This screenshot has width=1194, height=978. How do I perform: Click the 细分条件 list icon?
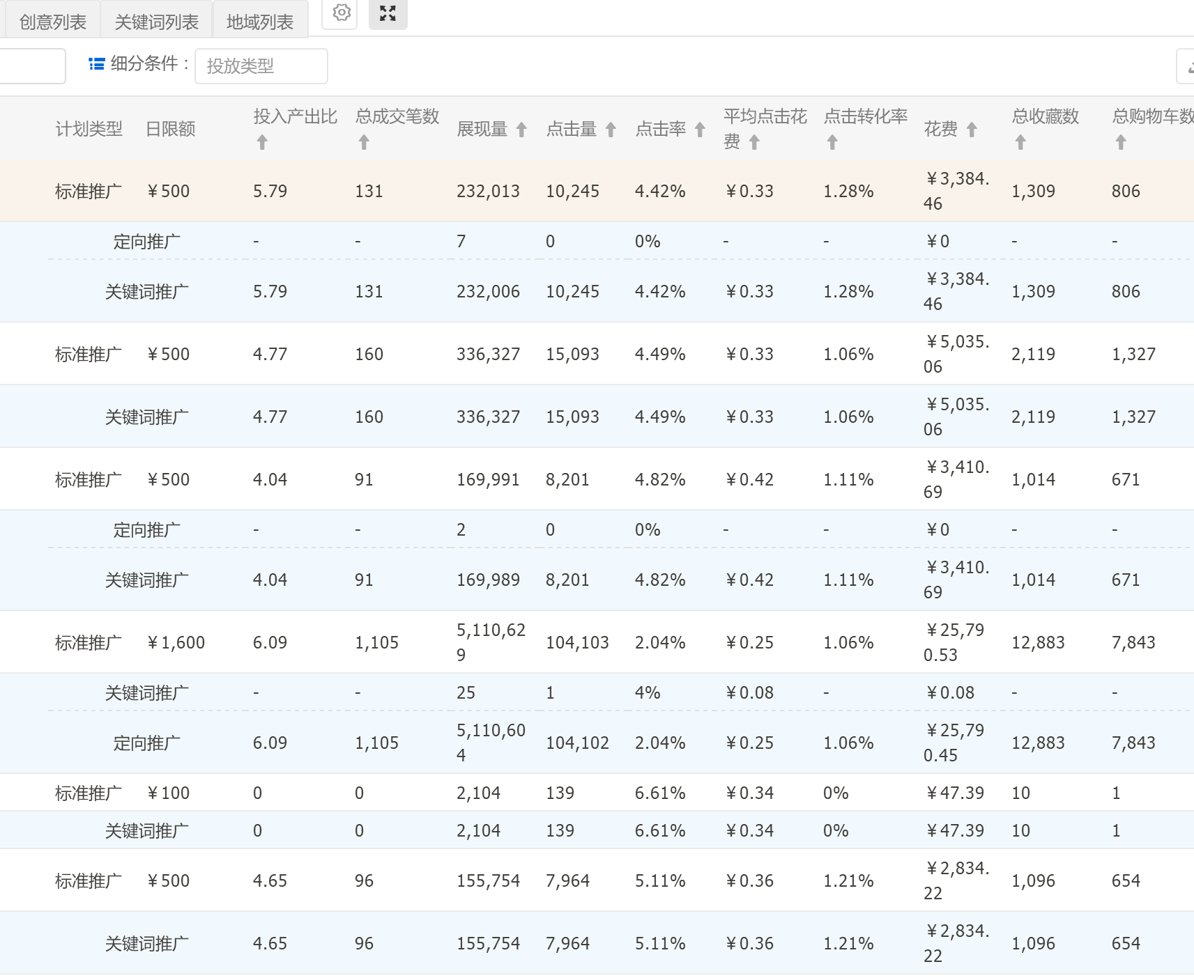point(97,64)
